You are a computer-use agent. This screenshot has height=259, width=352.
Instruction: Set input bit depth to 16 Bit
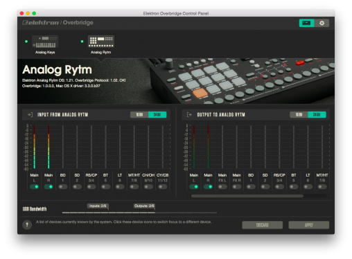tap(139, 114)
